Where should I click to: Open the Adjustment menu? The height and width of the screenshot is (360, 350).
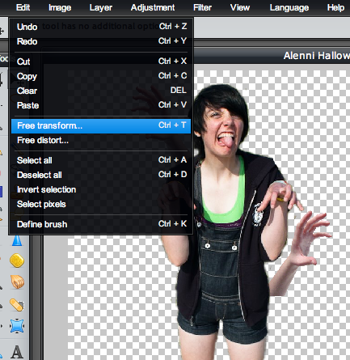153,7
